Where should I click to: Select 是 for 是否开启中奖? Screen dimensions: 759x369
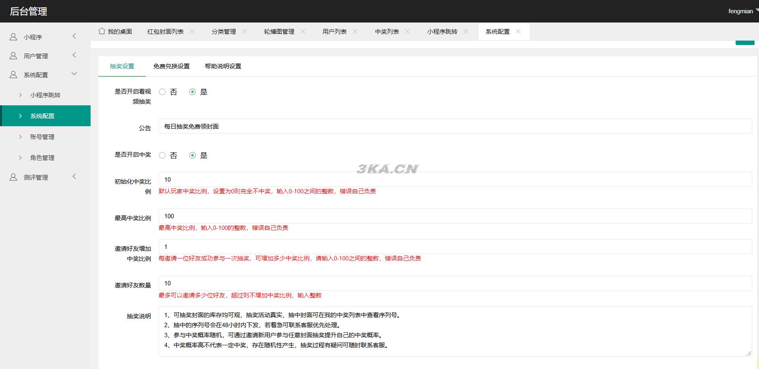[x=192, y=156]
